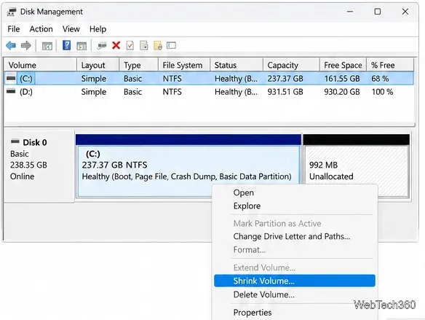Click the Disk 0 drive icon
Image resolution: width=425 pixels, height=320 pixels.
(x=15, y=141)
